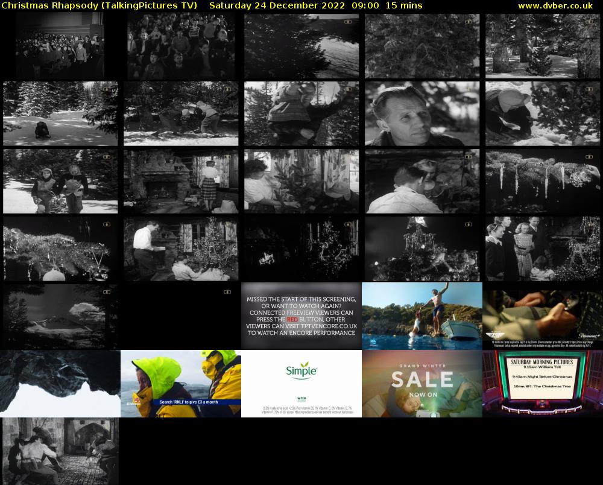This screenshot has height=485, width=603.
Task: Click the '10am BFI: The Christmas Tree' listing
Action: point(542,386)
